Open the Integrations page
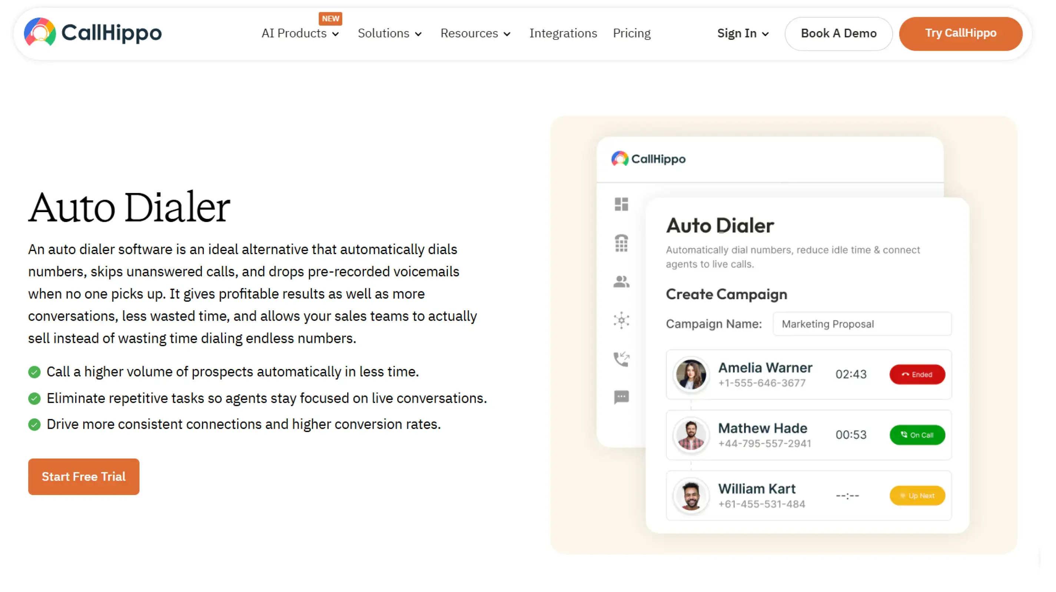This screenshot has height=592, width=1056. point(563,33)
